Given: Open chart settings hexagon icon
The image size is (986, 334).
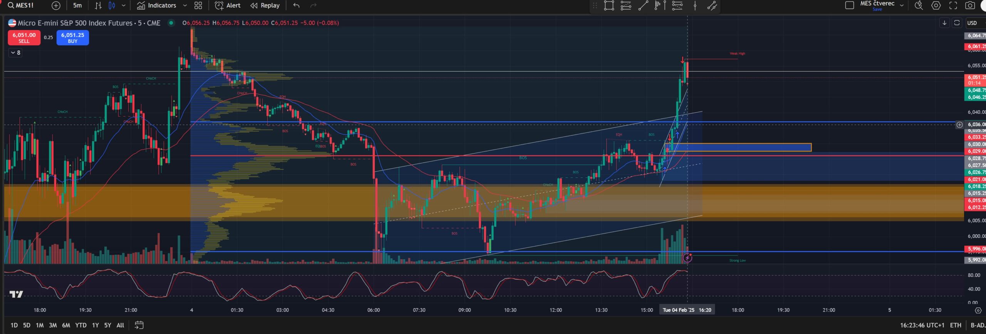Looking at the screenshot, I should tap(936, 5).
